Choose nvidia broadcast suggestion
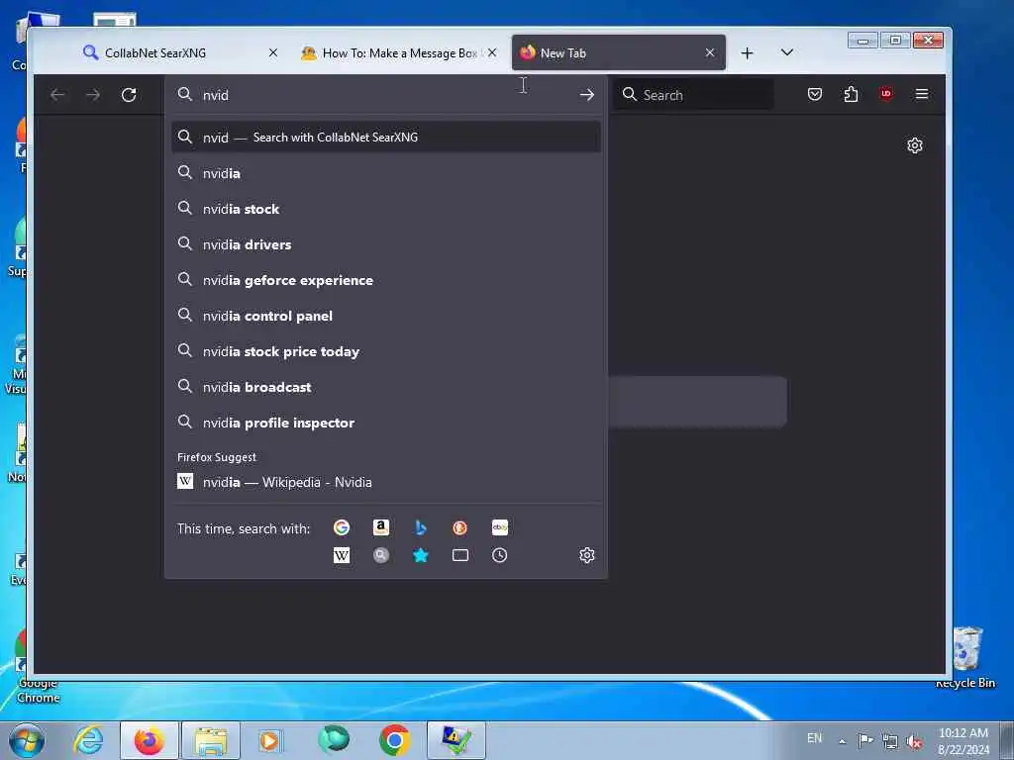Screen dimensions: 1014x760 [386, 387]
